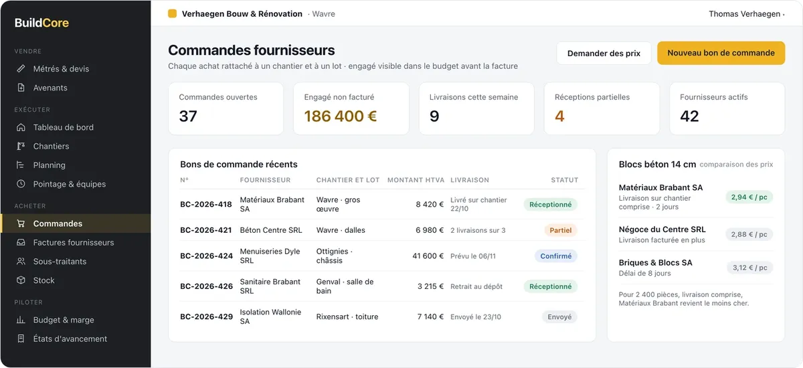Click the Commandes cart icon
Viewport: 803px width, 368px height.
coord(21,223)
